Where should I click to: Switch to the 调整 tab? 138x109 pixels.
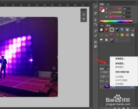tap(102, 26)
